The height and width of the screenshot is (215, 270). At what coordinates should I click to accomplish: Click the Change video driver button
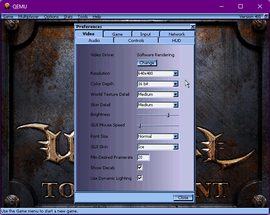[147, 63]
